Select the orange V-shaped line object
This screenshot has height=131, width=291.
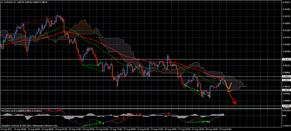[x=228, y=85]
